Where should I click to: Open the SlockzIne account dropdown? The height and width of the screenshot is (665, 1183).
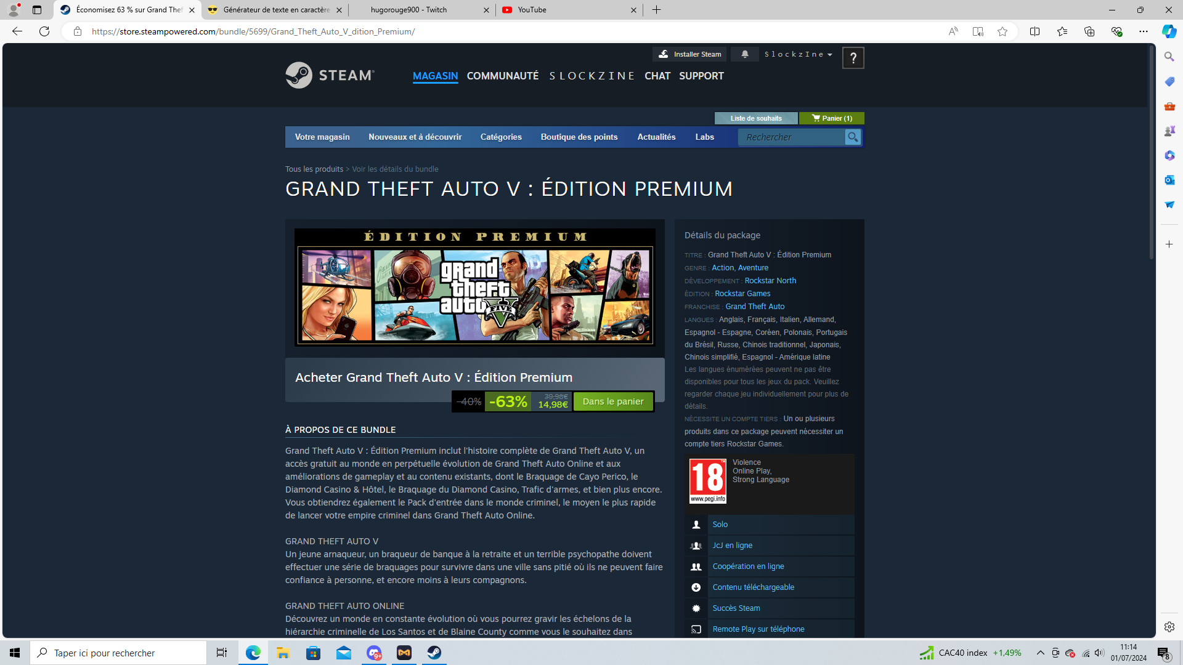799,54
